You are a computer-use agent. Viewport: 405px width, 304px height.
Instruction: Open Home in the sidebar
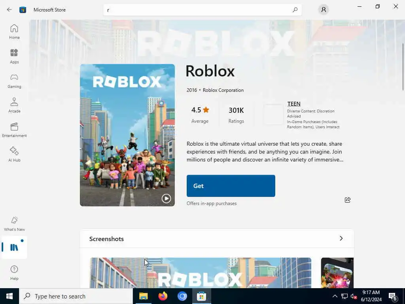pos(14,32)
